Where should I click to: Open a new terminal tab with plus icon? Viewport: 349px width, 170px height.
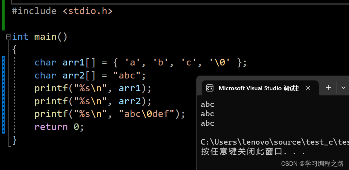328,88
